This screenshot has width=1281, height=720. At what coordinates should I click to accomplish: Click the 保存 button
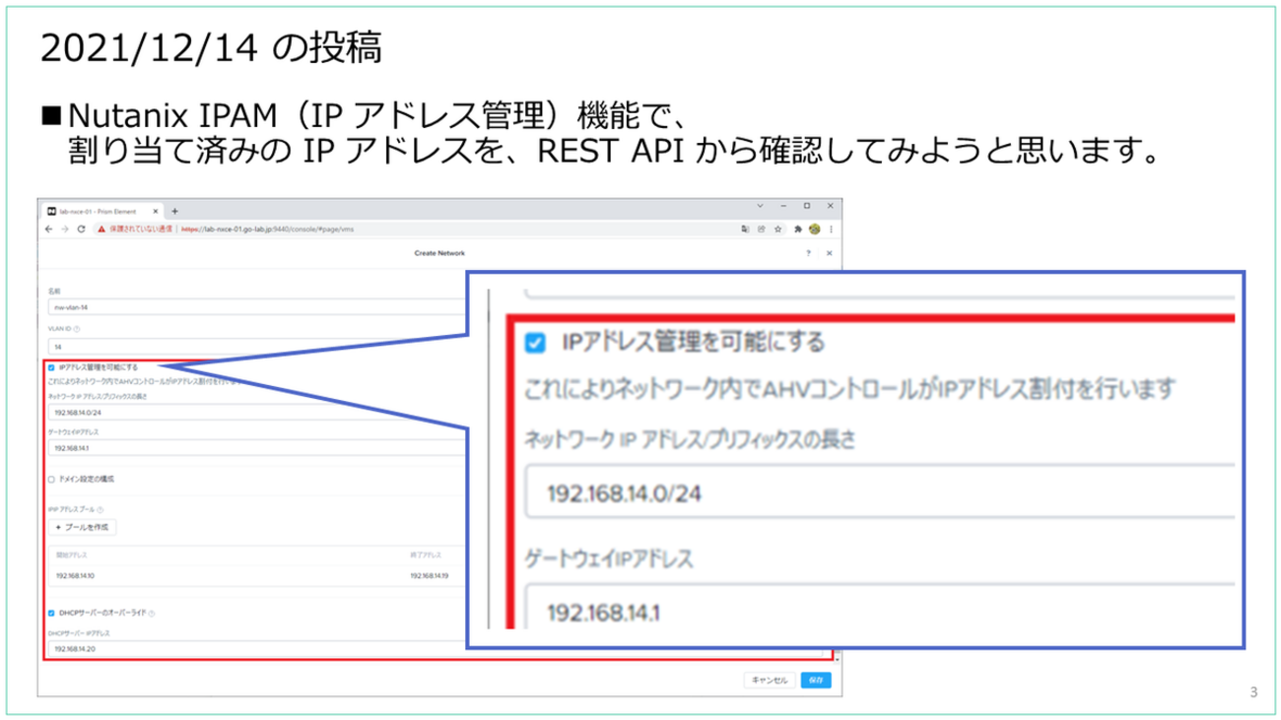click(x=816, y=680)
